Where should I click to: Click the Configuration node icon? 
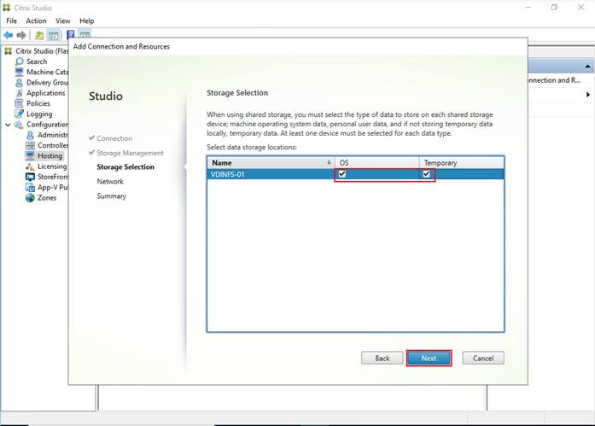click(19, 125)
